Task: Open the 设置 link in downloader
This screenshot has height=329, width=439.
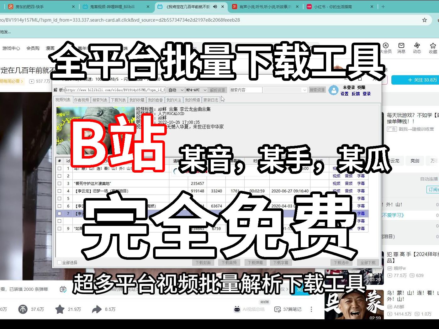Action: click(345, 94)
